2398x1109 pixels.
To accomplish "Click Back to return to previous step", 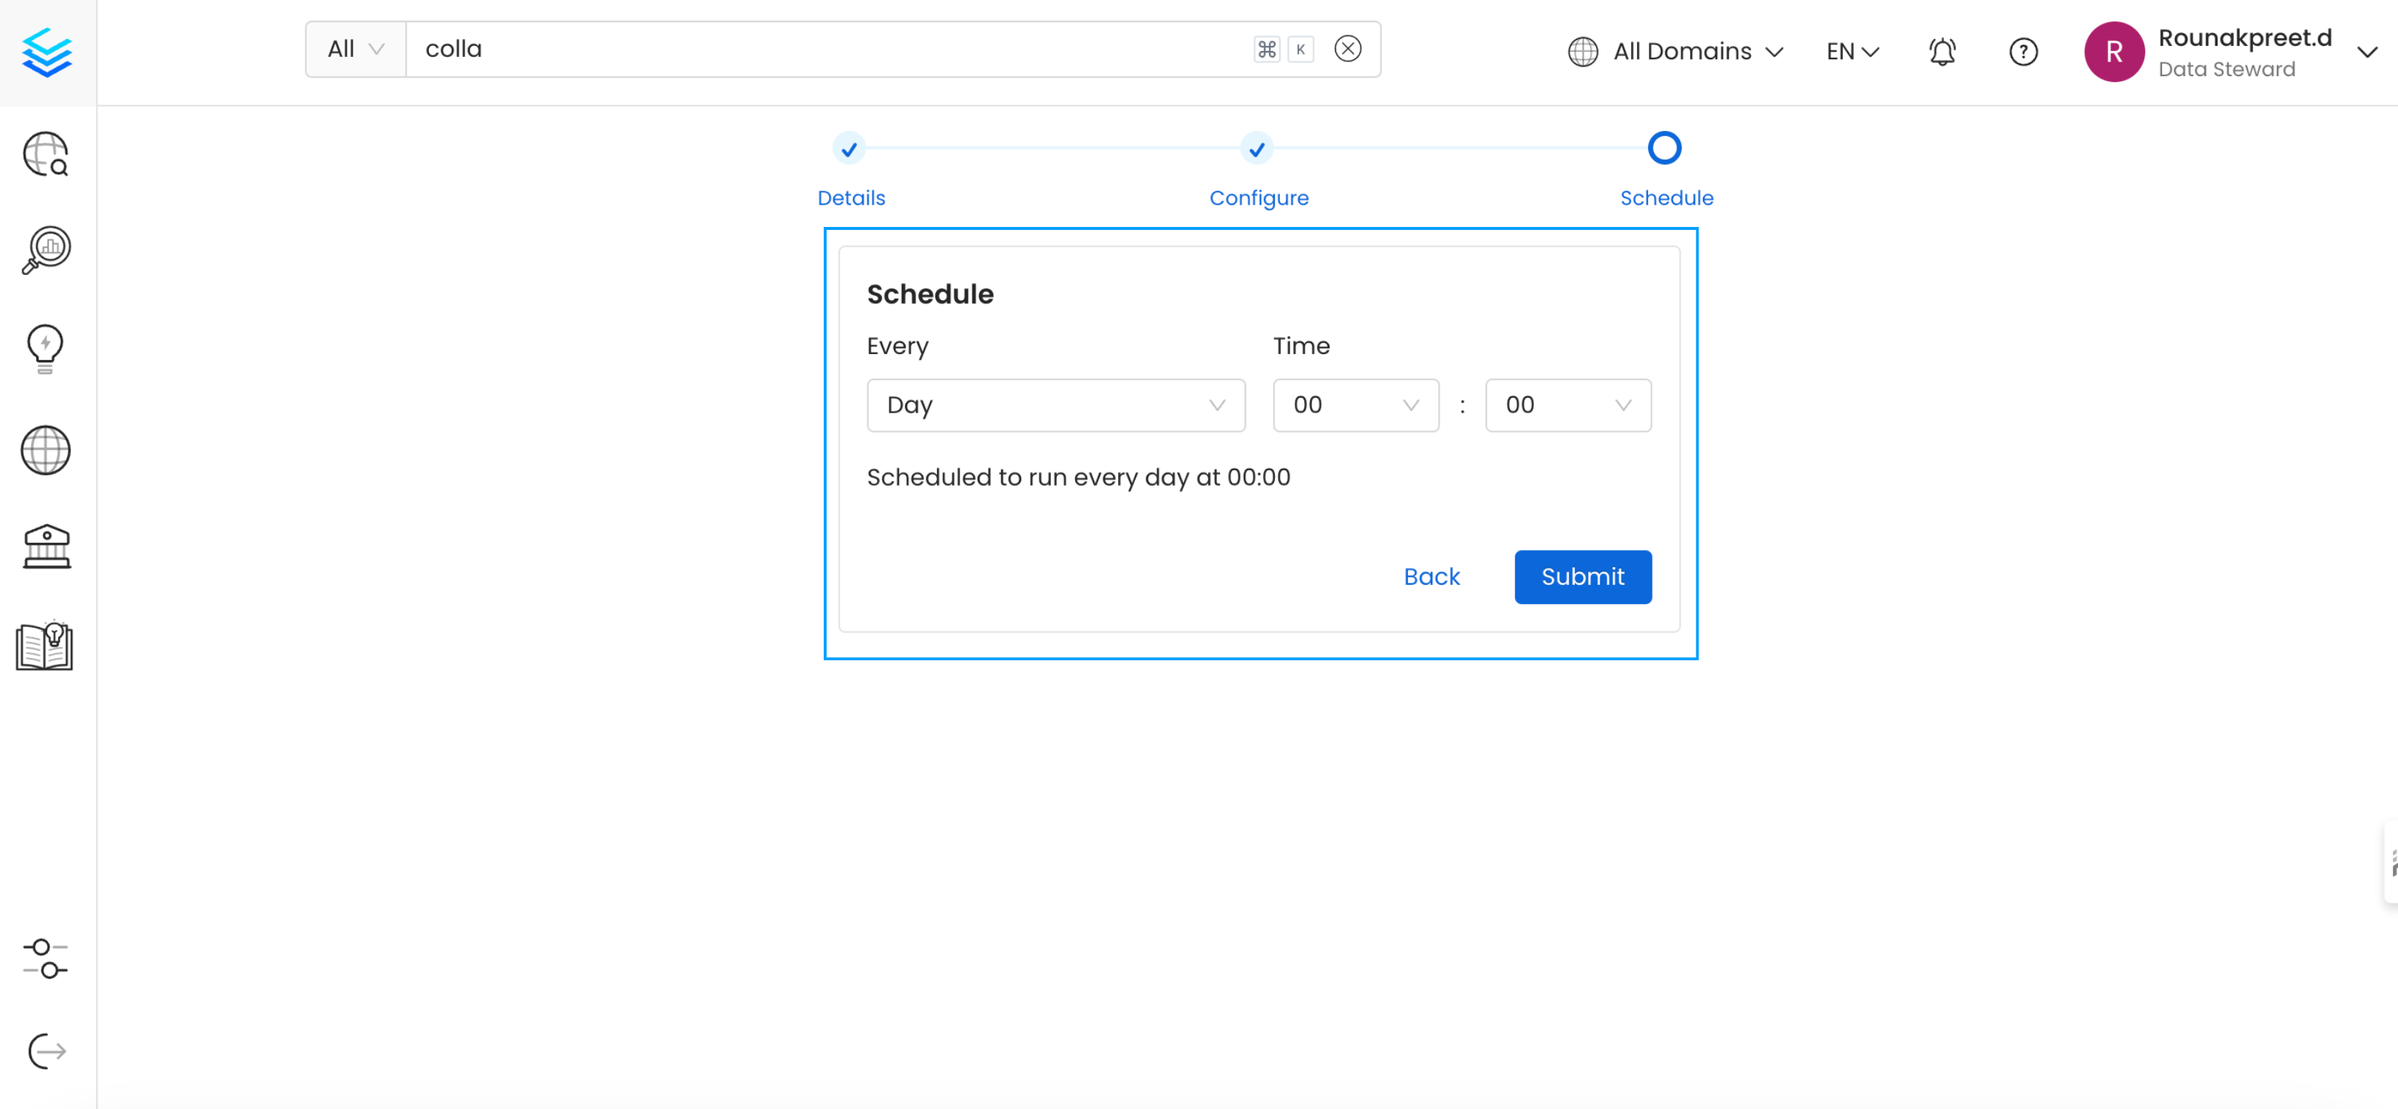I will pos(1431,577).
